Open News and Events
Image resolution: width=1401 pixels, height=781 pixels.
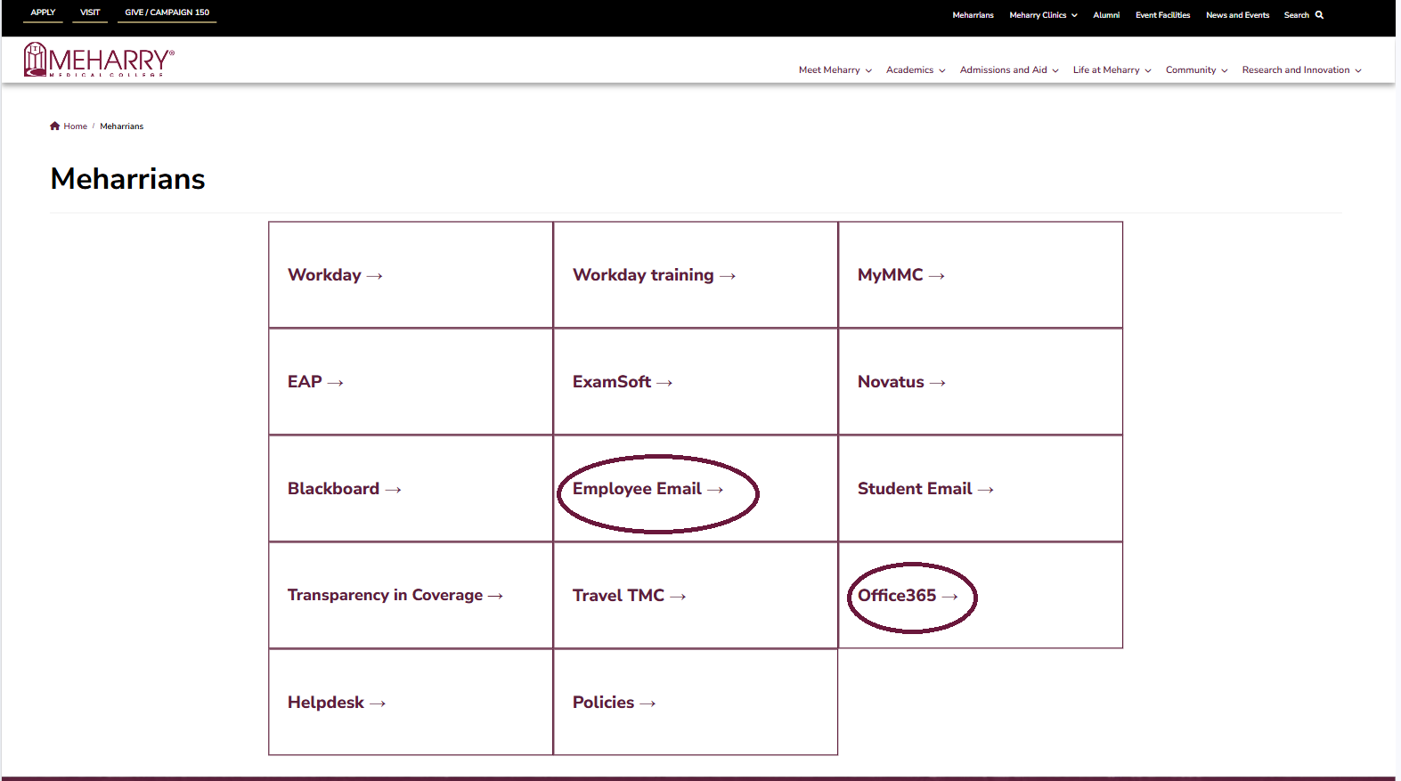tap(1237, 15)
